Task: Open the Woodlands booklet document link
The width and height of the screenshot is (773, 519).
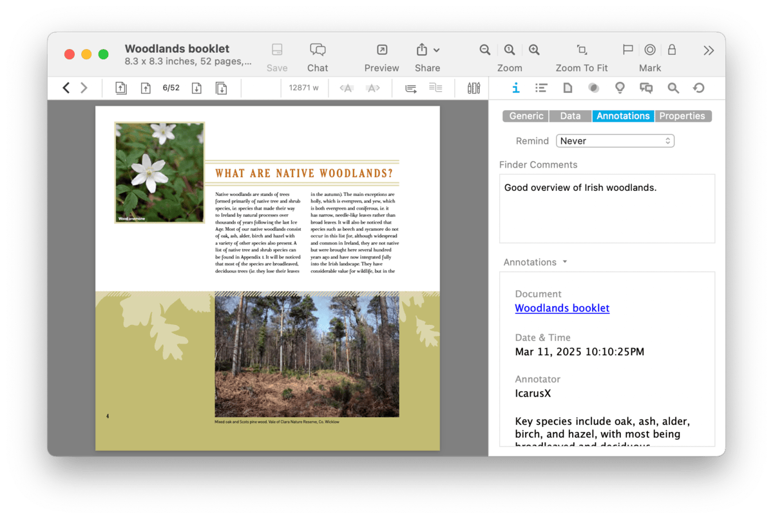Action: coord(562,308)
